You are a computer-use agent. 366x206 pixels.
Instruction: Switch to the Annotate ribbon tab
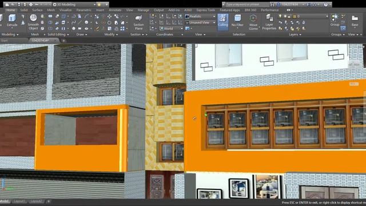click(x=115, y=10)
